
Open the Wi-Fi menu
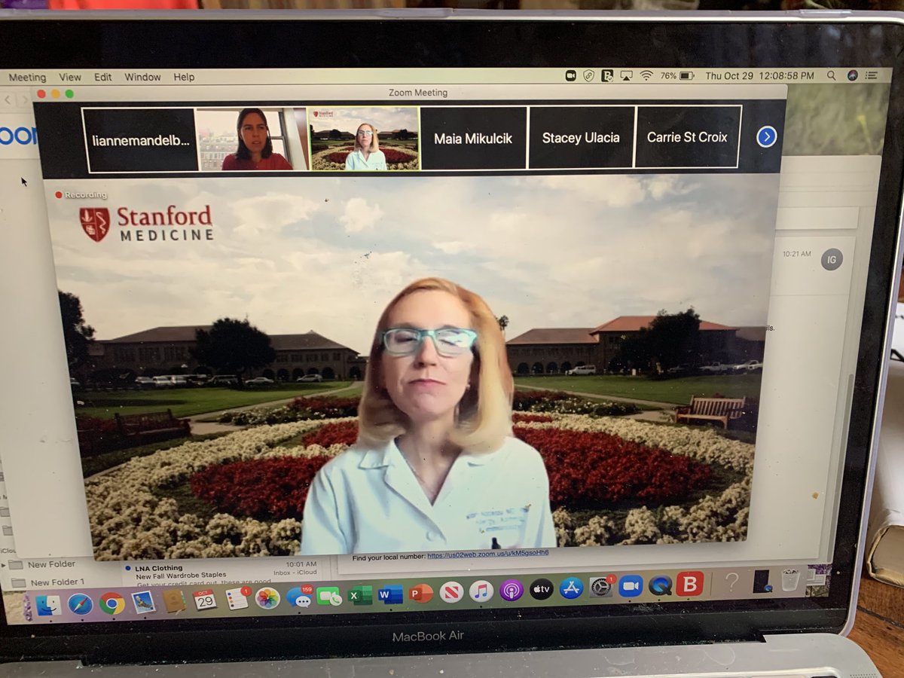[646, 75]
